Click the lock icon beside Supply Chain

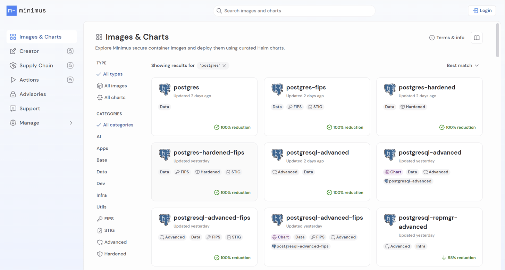click(x=70, y=65)
